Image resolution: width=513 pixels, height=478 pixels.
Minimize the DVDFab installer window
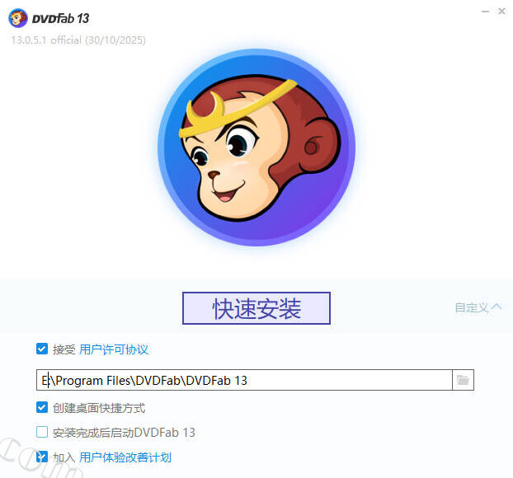485,12
